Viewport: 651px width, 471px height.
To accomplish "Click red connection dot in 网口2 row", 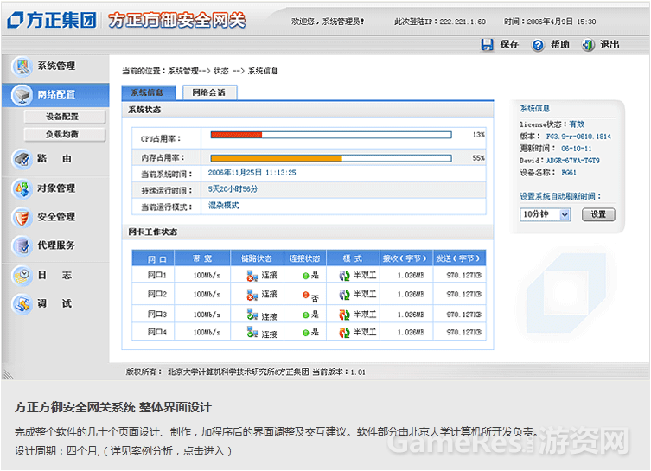I will [x=305, y=295].
